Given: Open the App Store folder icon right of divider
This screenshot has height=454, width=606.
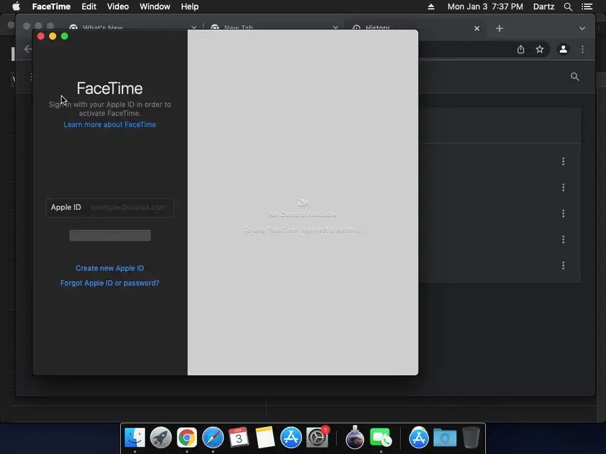Looking at the screenshot, I should (418, 437).
